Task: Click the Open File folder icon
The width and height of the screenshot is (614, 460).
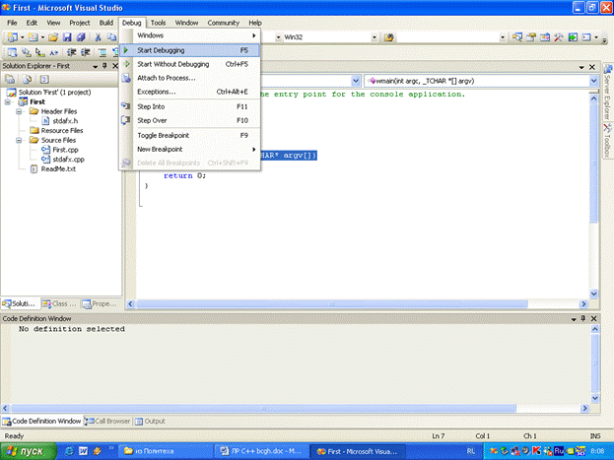Action: pyautogui.click(x=53, y=37)
